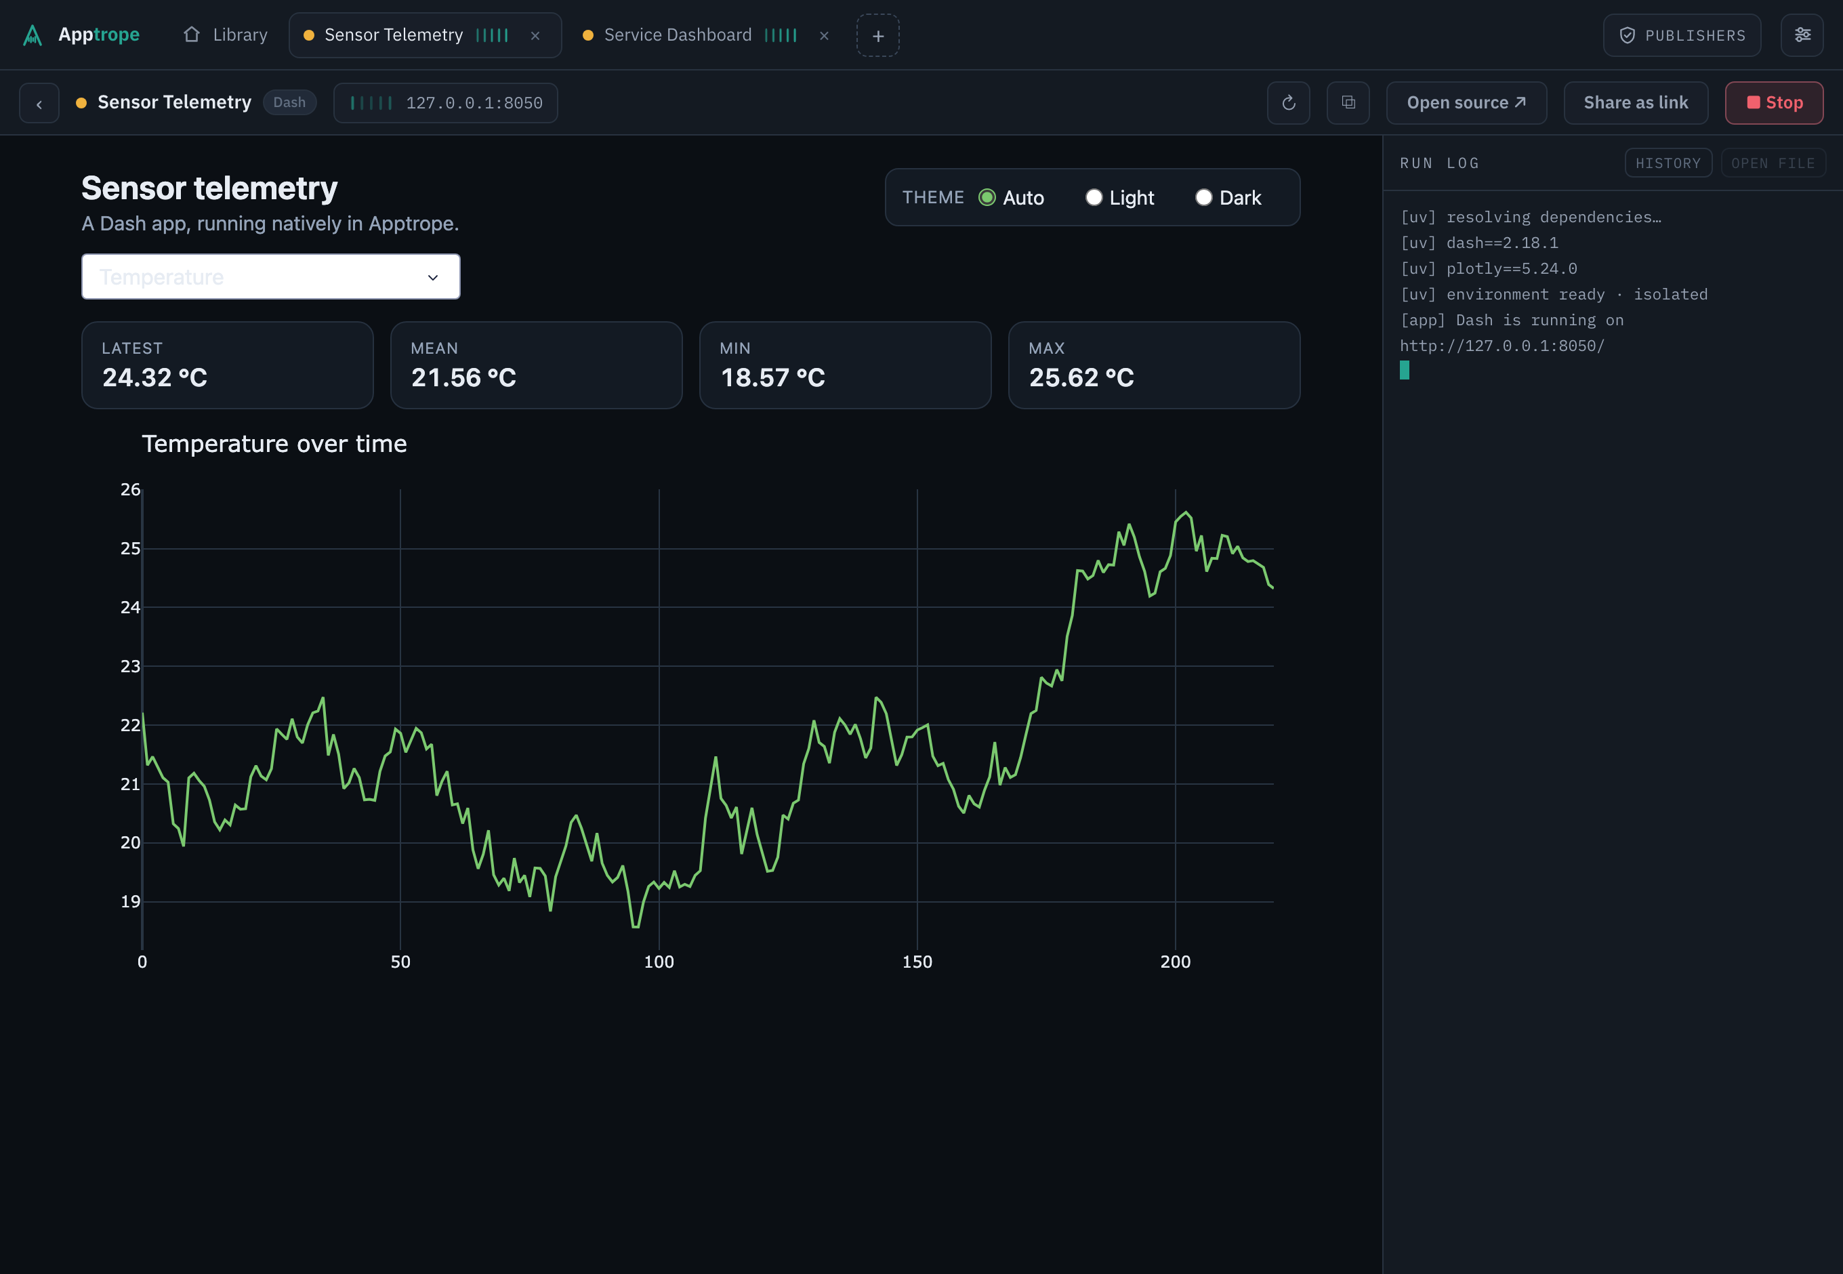
Task: Click the x-axis label 200
Action: click(x=1175, y=962)
